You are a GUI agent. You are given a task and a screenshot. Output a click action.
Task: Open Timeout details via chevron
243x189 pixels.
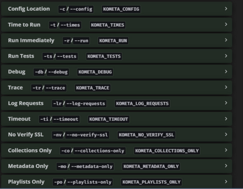pyautogui.click(x=226, y=119)
